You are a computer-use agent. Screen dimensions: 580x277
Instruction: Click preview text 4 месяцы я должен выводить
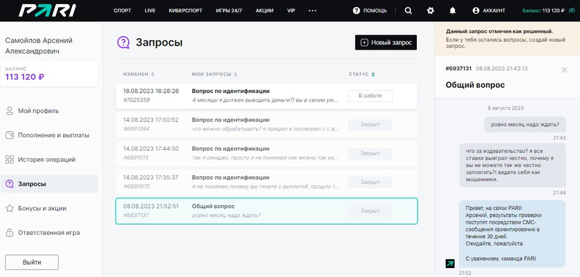[x=265, y=100]
